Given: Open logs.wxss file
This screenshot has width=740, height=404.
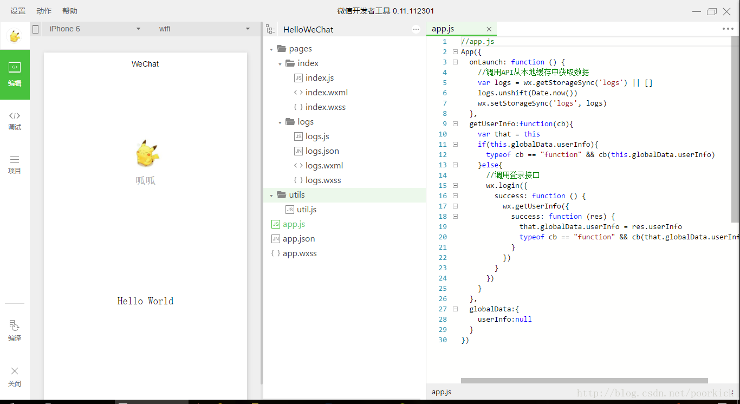Looking at the screenshot, I should click(323, 180).
